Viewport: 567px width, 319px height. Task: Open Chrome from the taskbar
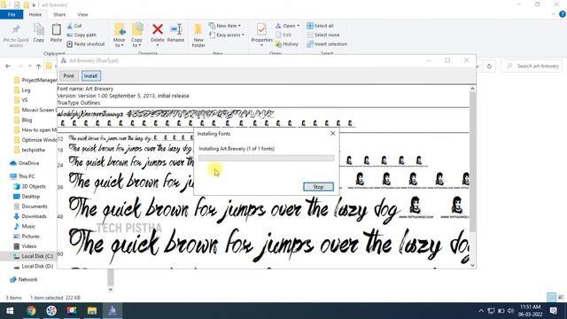click(31, 311)
